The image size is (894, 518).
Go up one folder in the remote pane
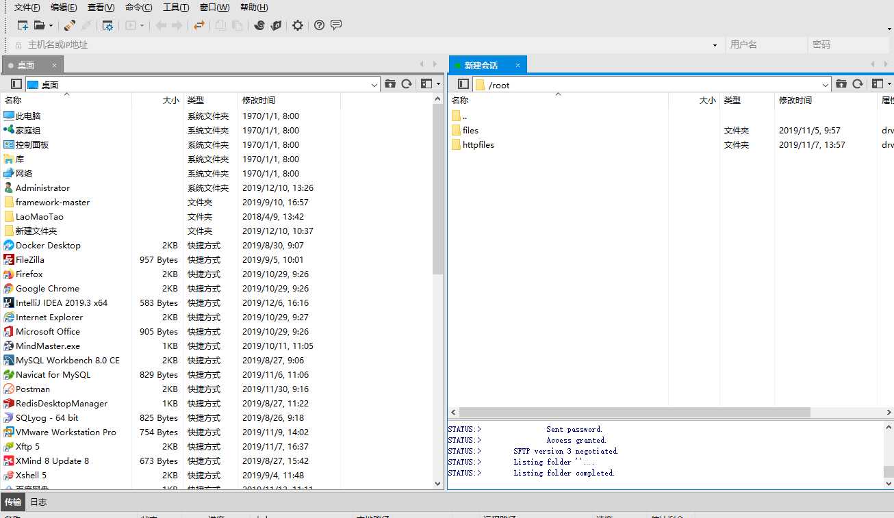(841, 83)
